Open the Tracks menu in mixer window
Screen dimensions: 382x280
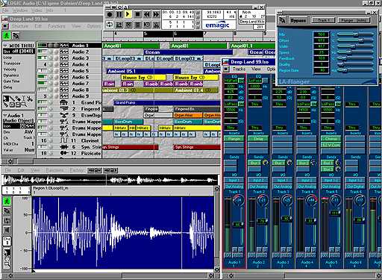(x=239, y=69)
